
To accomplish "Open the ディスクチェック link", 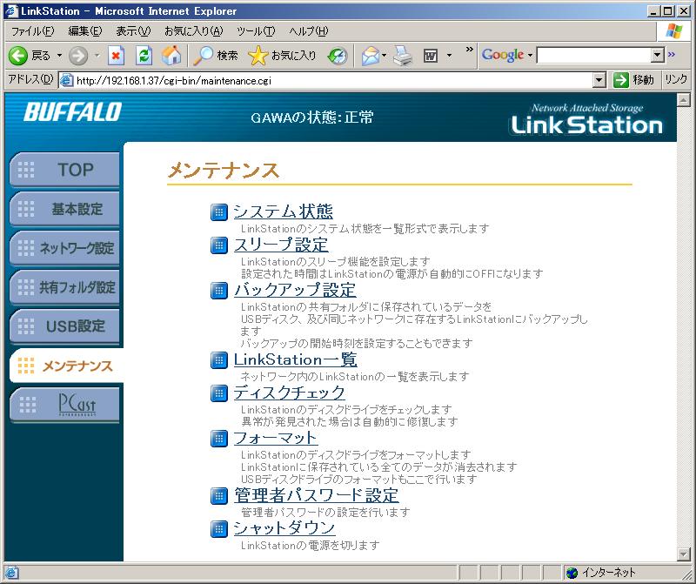I will pyautogui.click(x=290, y=393).
